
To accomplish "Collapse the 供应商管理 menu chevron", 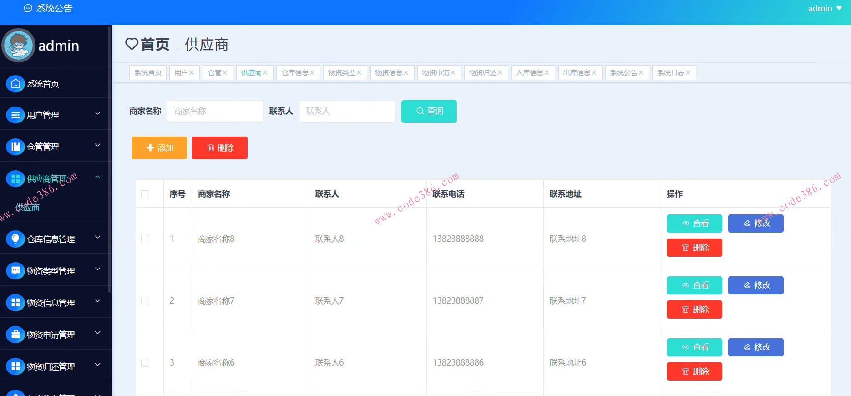I will 97,177.
